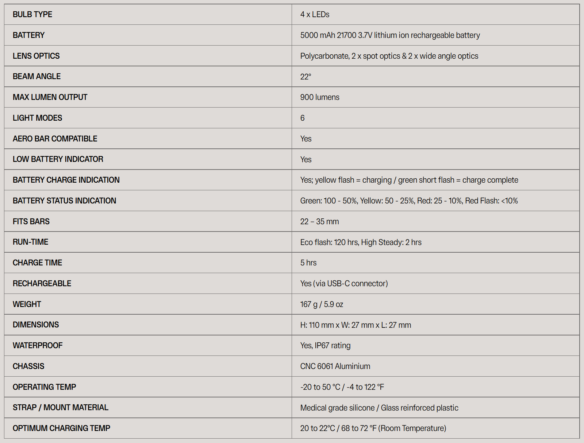Click the LIGHT MODES label
584x443 pixels.
point(37,118)
